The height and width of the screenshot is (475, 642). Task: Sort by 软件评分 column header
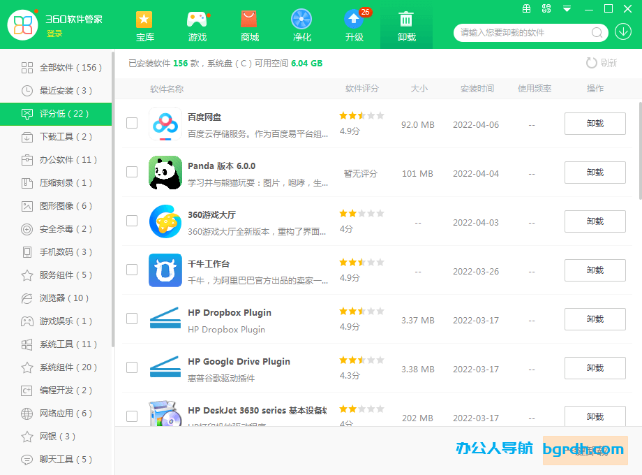[x=362, y=89]
